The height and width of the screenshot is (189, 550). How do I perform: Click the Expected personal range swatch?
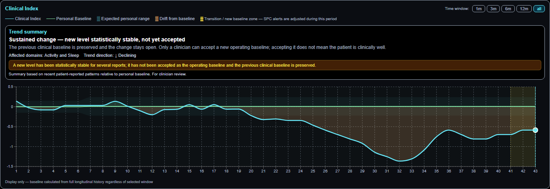coord(98,19)
